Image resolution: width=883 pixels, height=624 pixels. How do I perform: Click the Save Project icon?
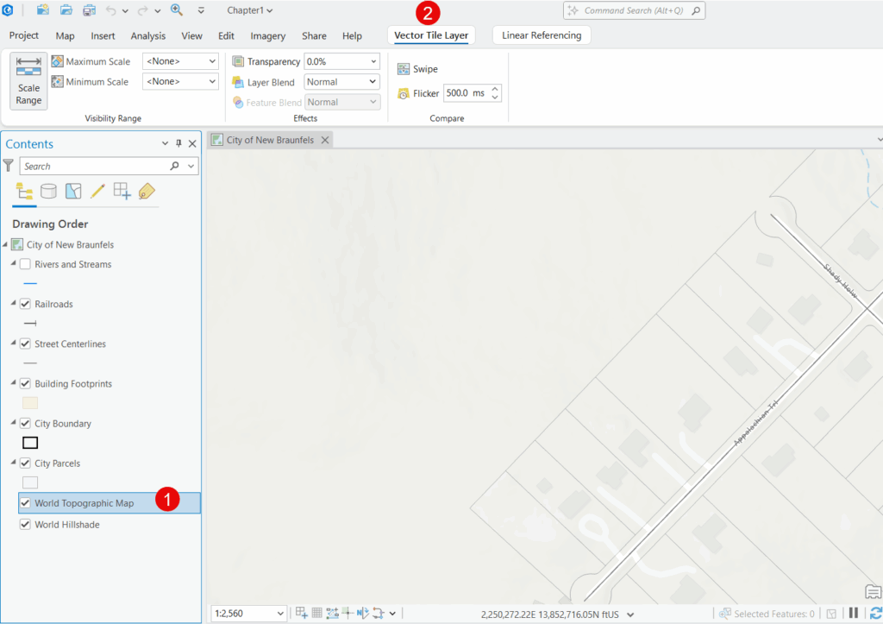pyautogui.click(x=89, y=10)
